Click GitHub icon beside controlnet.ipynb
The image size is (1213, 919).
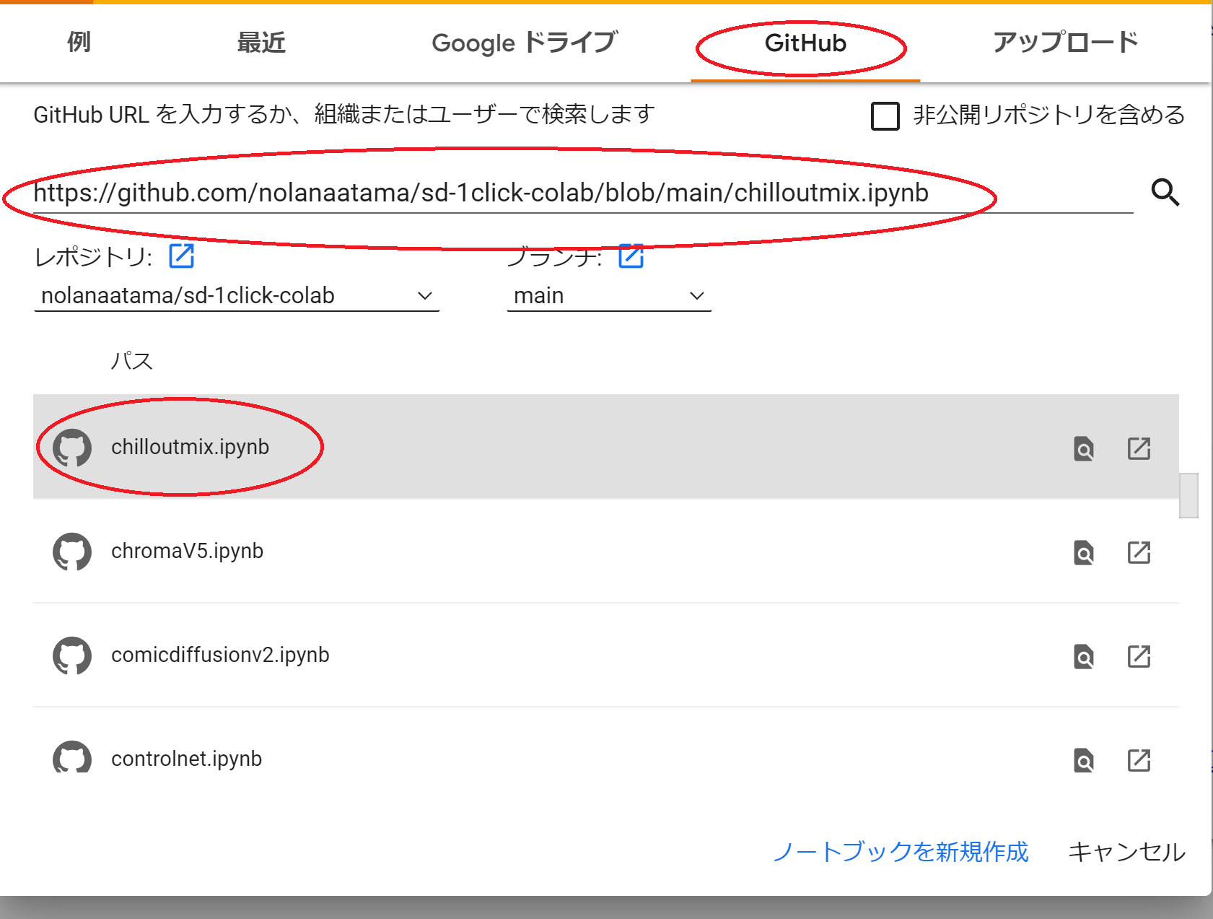[x=72, y=757]
